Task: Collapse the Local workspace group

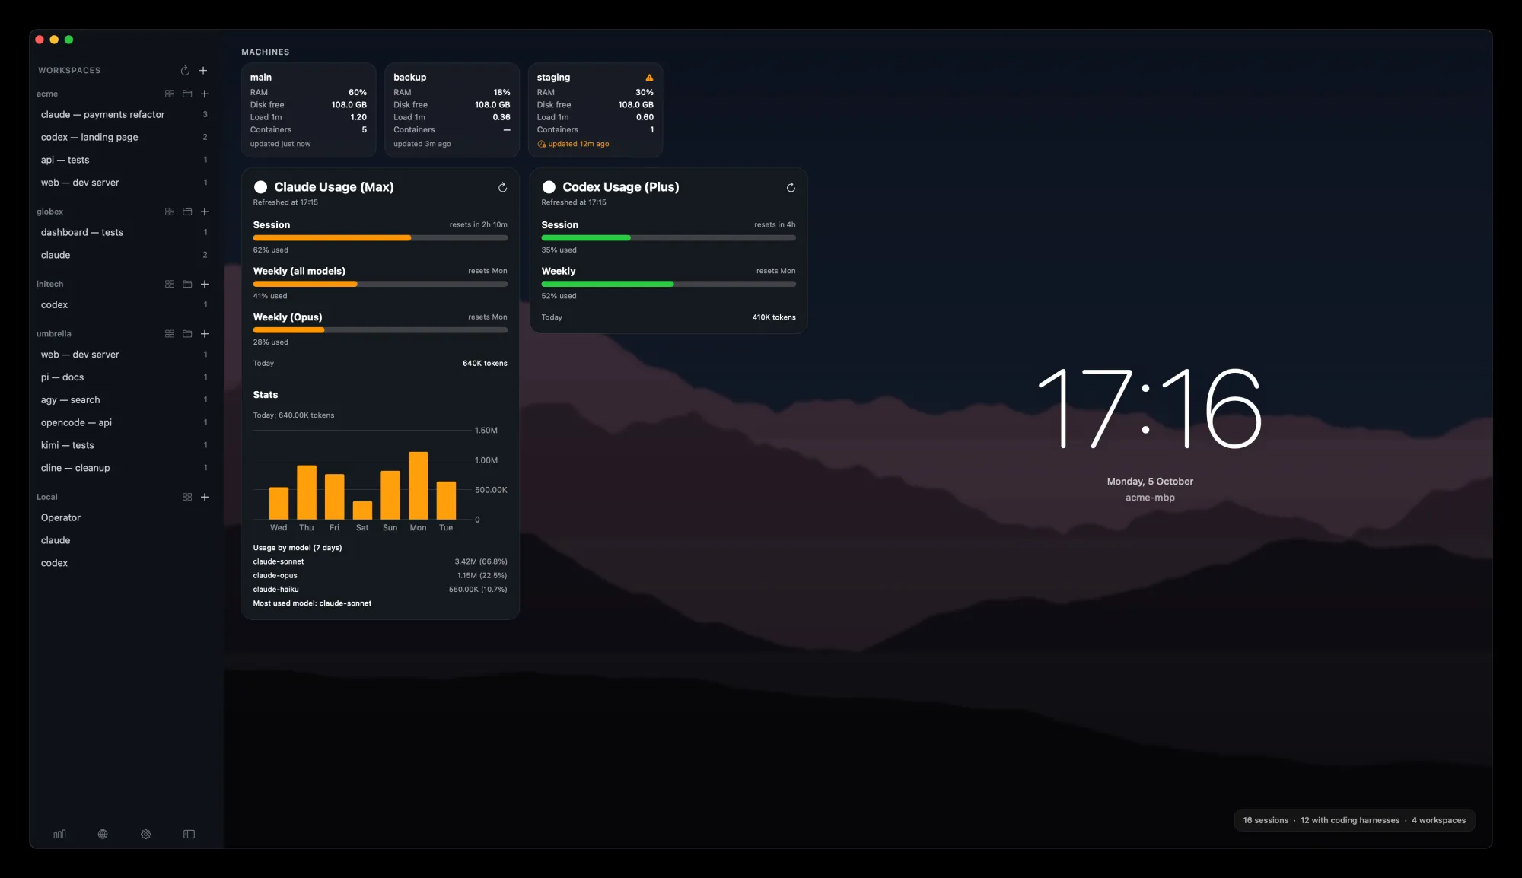Action: pos(46,497)
